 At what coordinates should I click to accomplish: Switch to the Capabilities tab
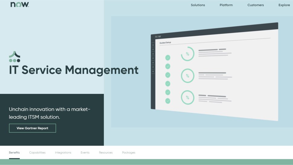(37, 153)
